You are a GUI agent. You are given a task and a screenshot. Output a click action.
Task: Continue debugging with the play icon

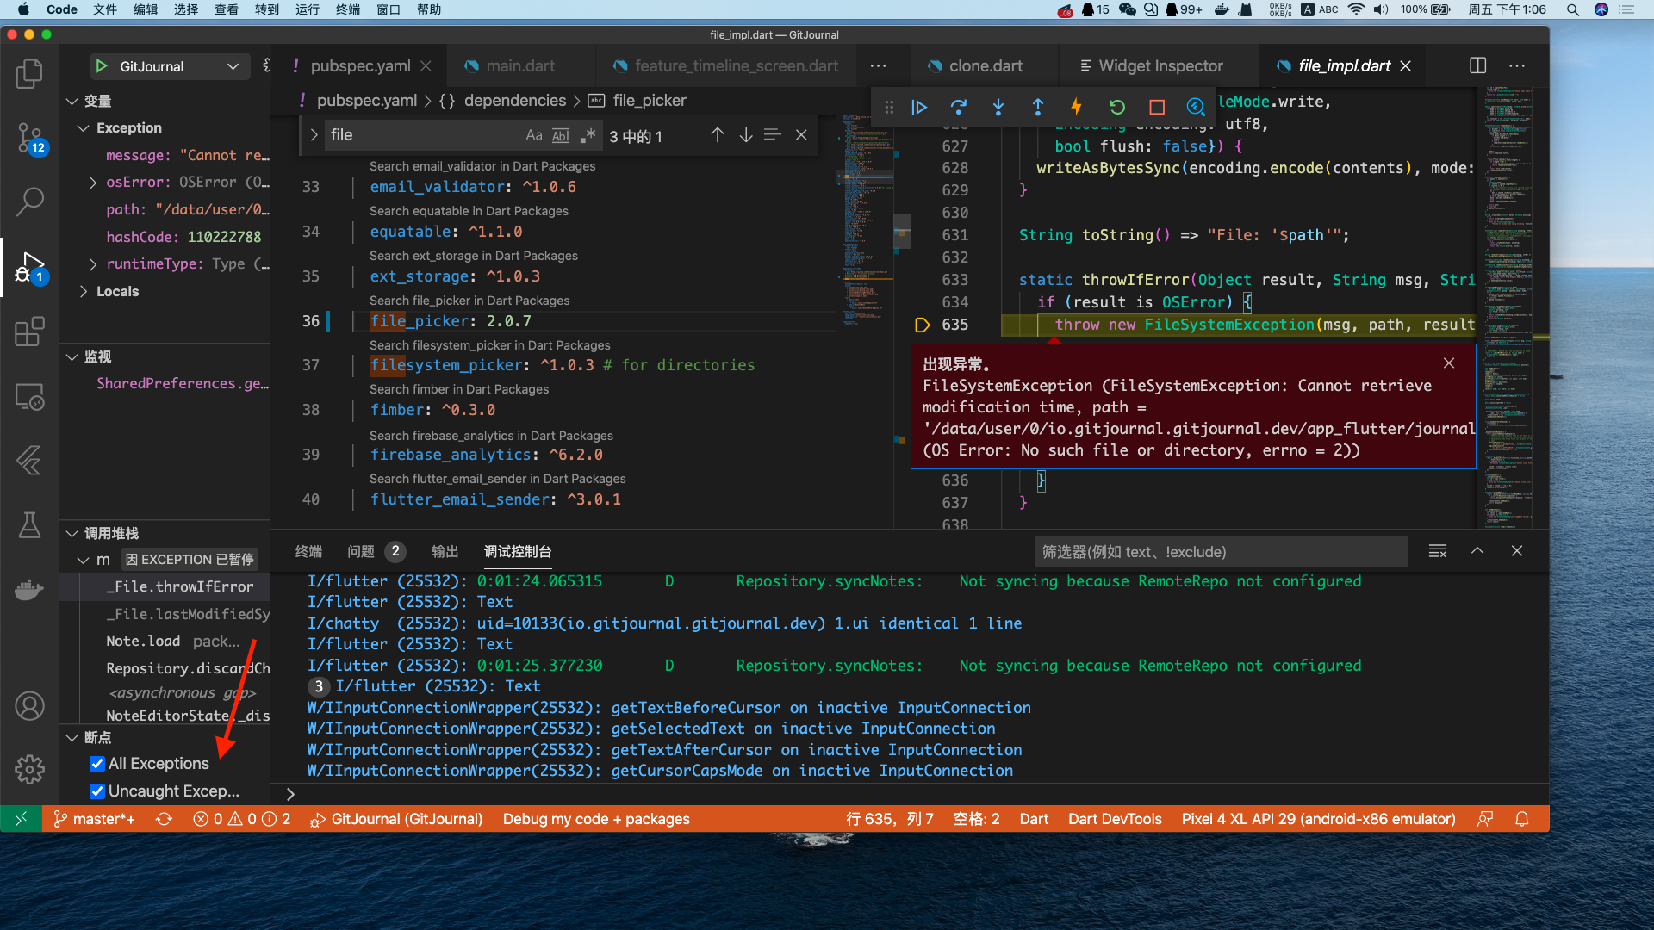919,107
